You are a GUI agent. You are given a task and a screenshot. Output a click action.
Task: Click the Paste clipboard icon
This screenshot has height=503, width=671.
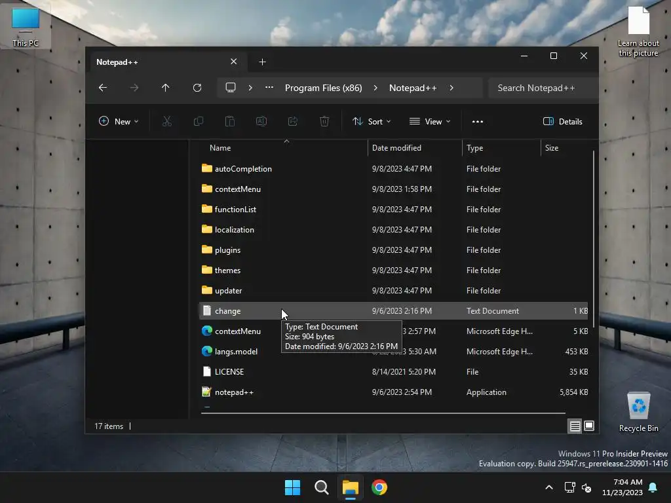[x=230, y=121]
